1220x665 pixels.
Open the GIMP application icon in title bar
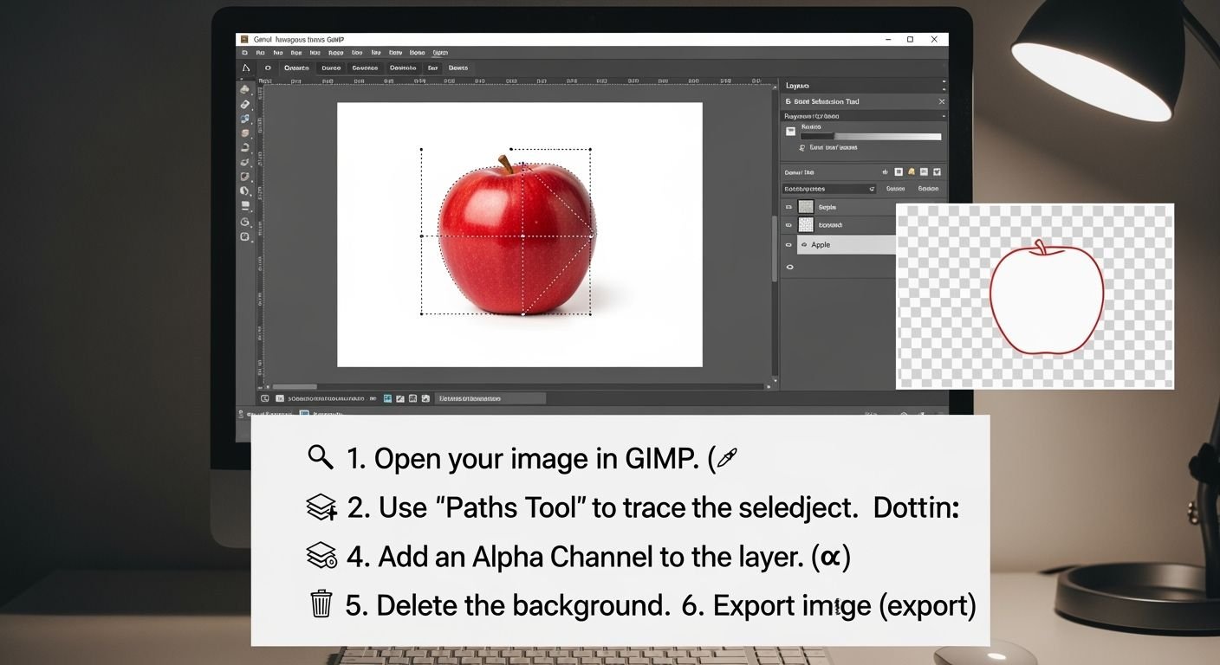coord(244,39)
